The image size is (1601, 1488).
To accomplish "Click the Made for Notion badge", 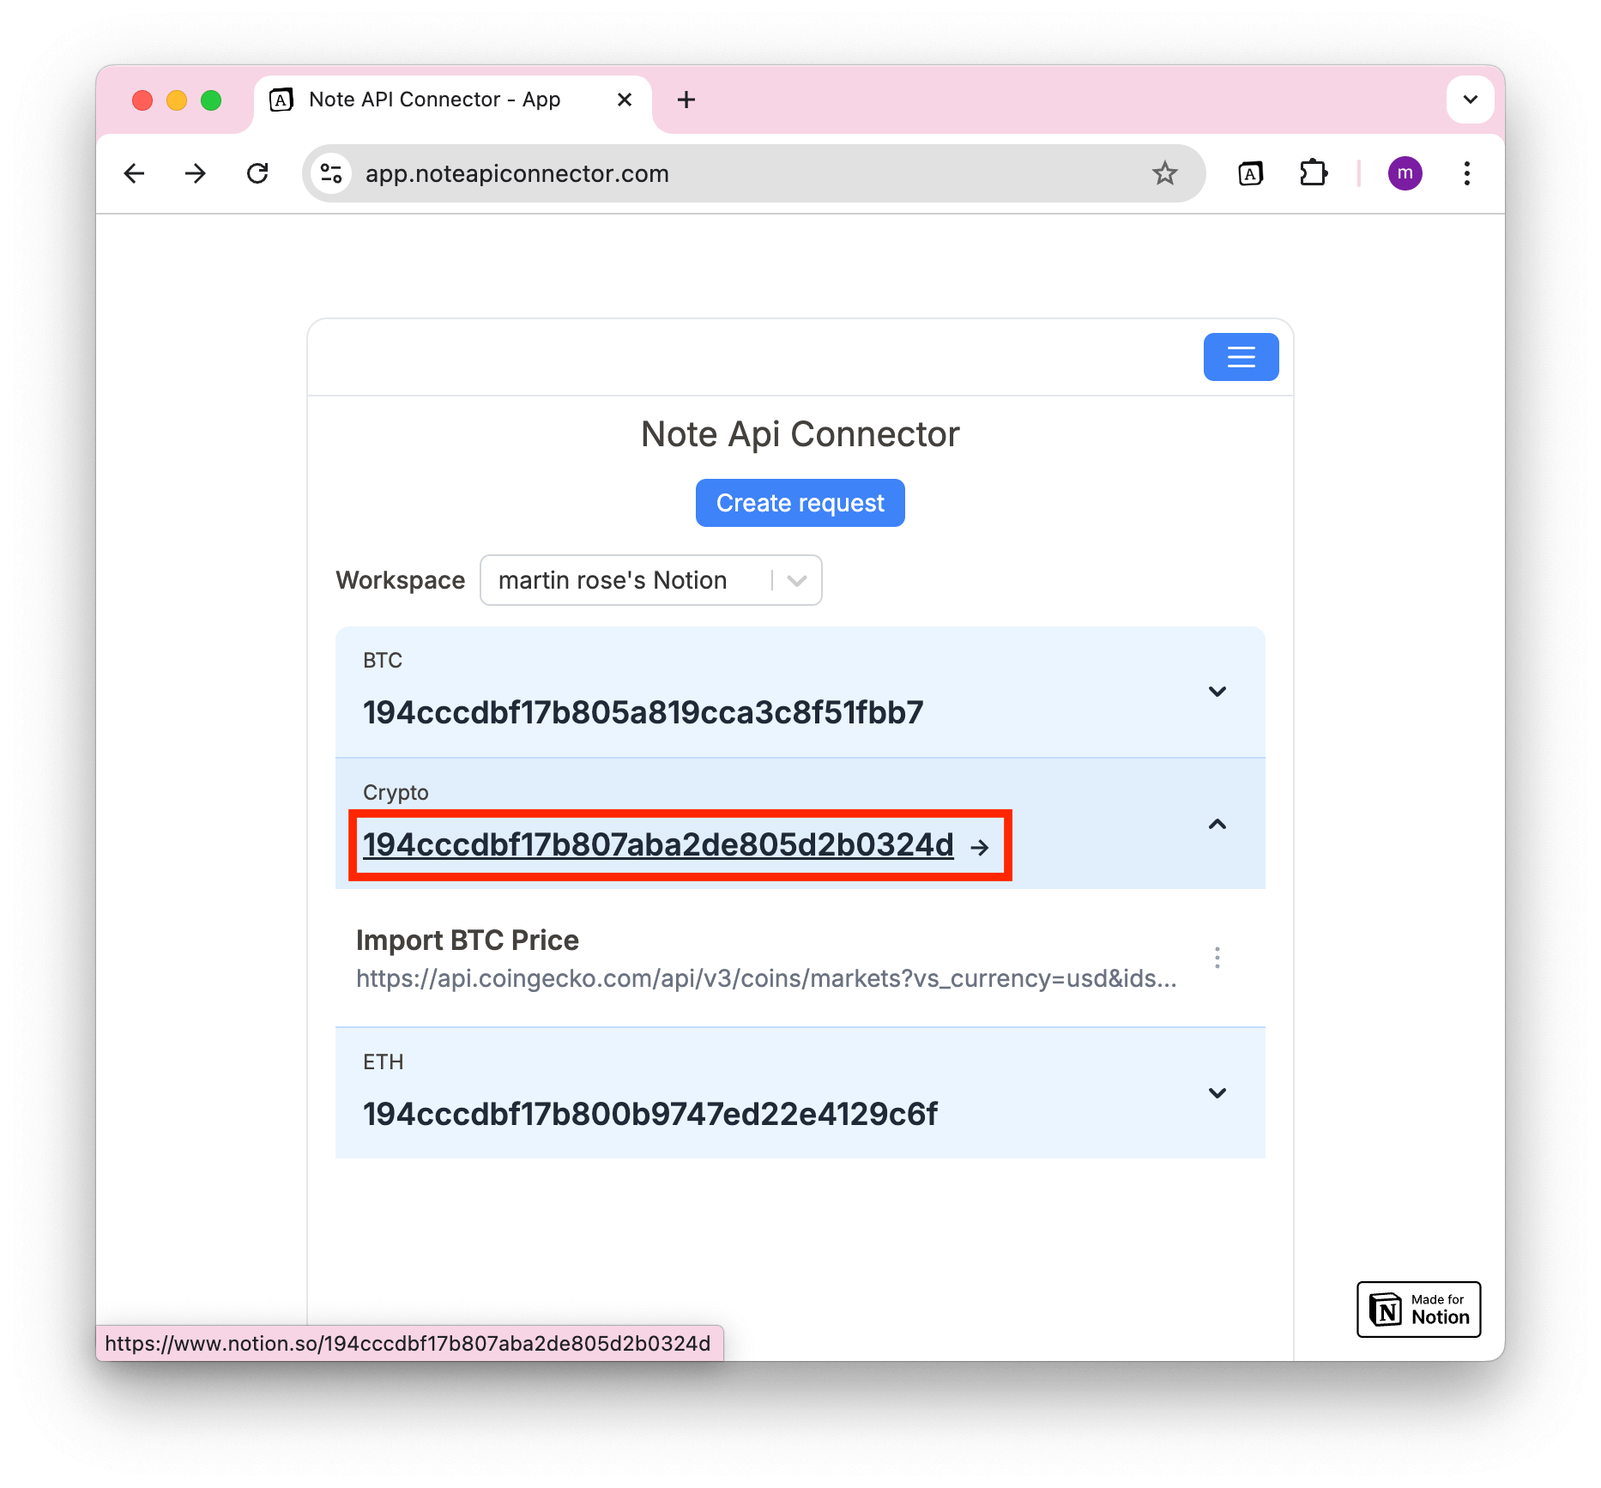I will pos(1418,1310).
